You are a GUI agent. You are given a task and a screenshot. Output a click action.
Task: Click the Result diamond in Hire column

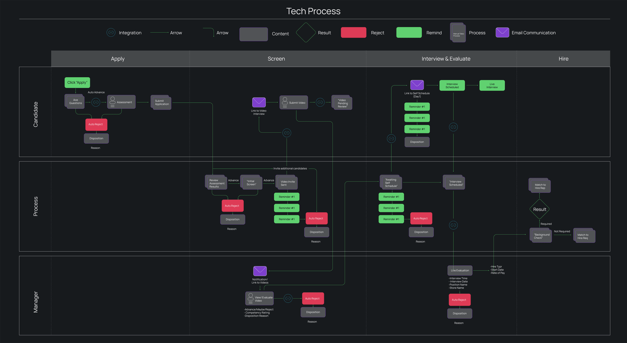pos(539,209)
